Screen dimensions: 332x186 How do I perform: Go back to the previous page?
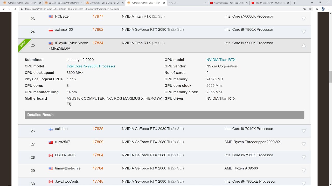[4, 9]
